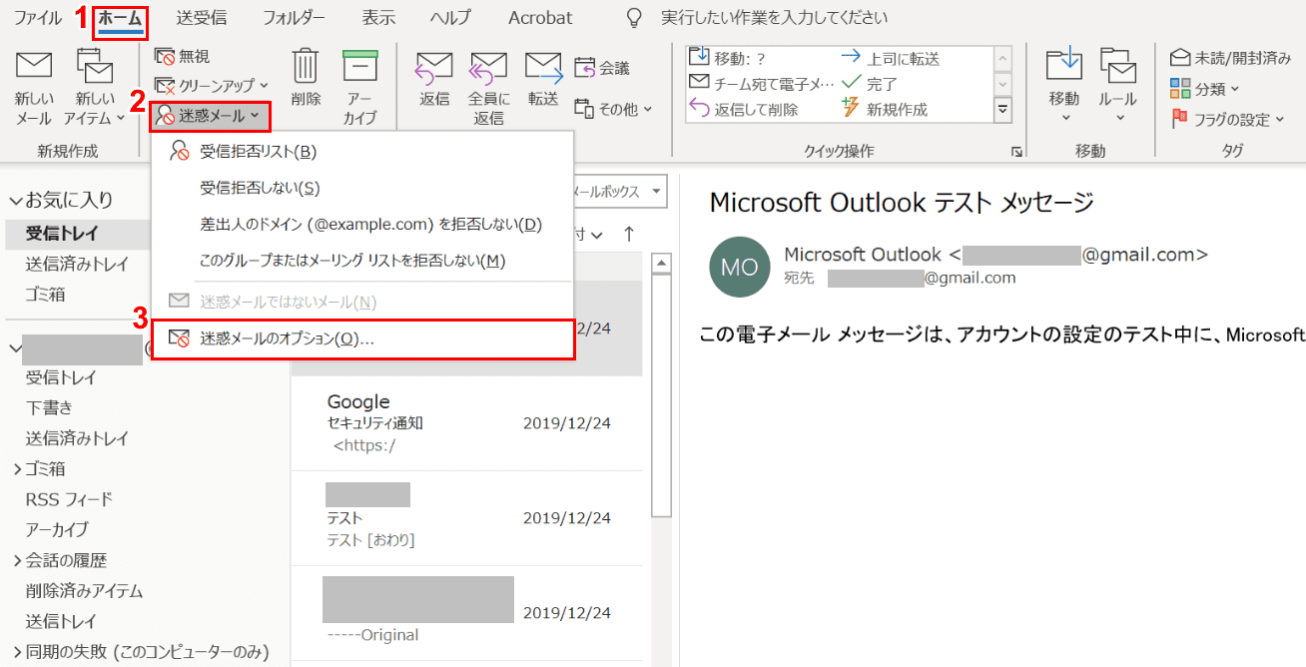Screen dimensions: 1306x667
Task: Open the ファイル tab
Action: click(x=37, y=18)
